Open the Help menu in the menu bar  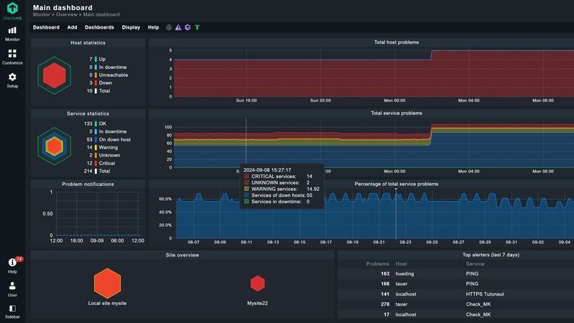click(153, 27)
